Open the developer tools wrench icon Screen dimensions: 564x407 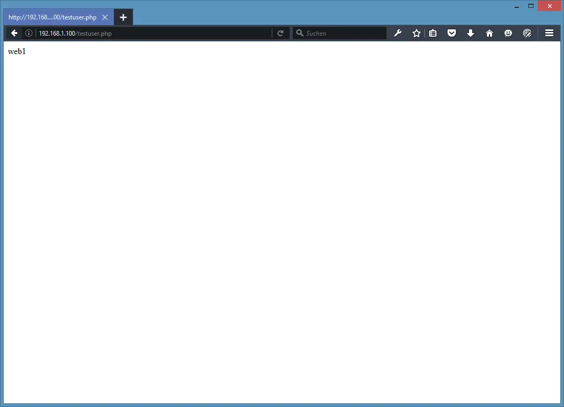click(x=398, y=33)
